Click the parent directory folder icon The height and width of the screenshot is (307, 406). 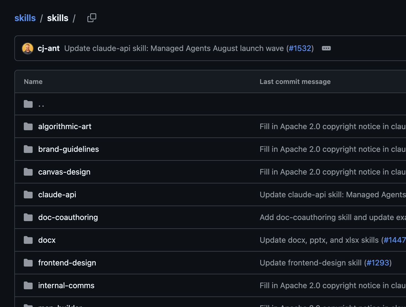(28, 104)
